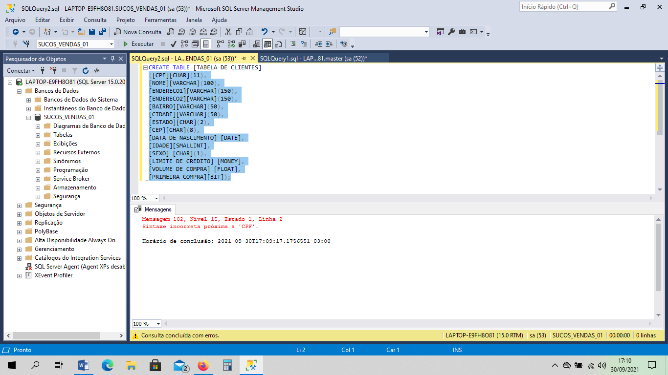Click the save all icon
The height and width of the screenshot is (375, 668).
coord(103,32)
